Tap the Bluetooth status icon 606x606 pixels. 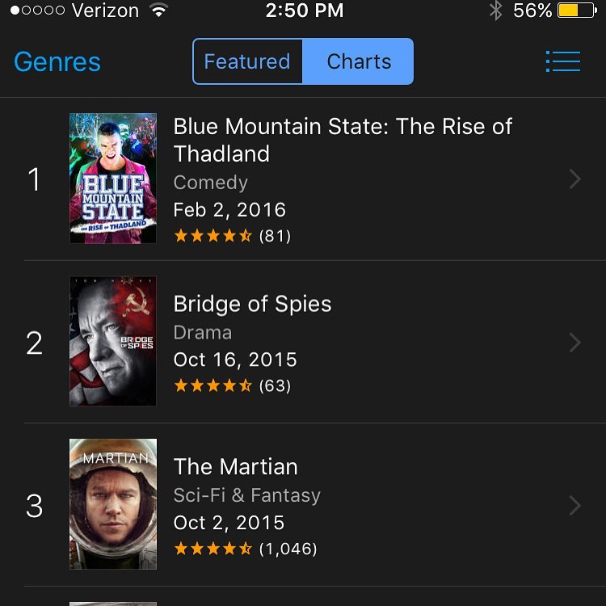[495, 11]
